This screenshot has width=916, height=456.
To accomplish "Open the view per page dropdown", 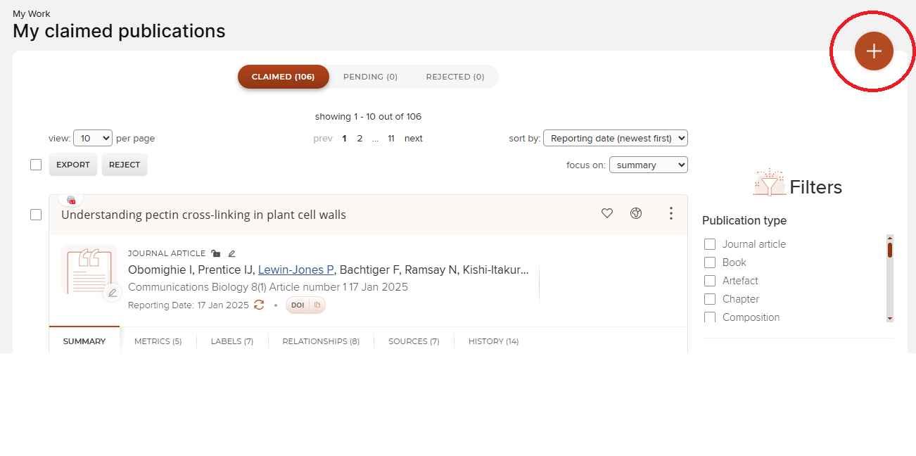I will click(93, 139).
